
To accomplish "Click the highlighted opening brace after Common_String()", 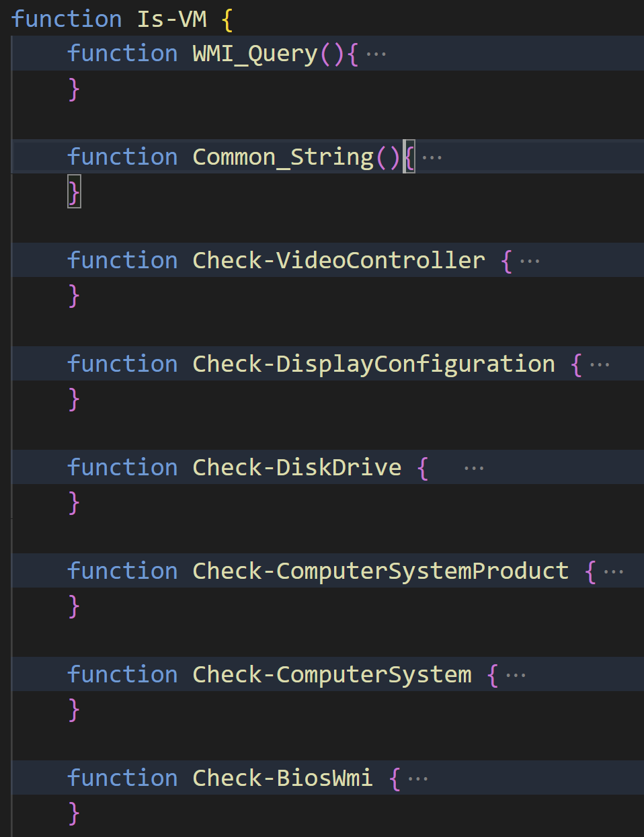I will pos(409,157).
